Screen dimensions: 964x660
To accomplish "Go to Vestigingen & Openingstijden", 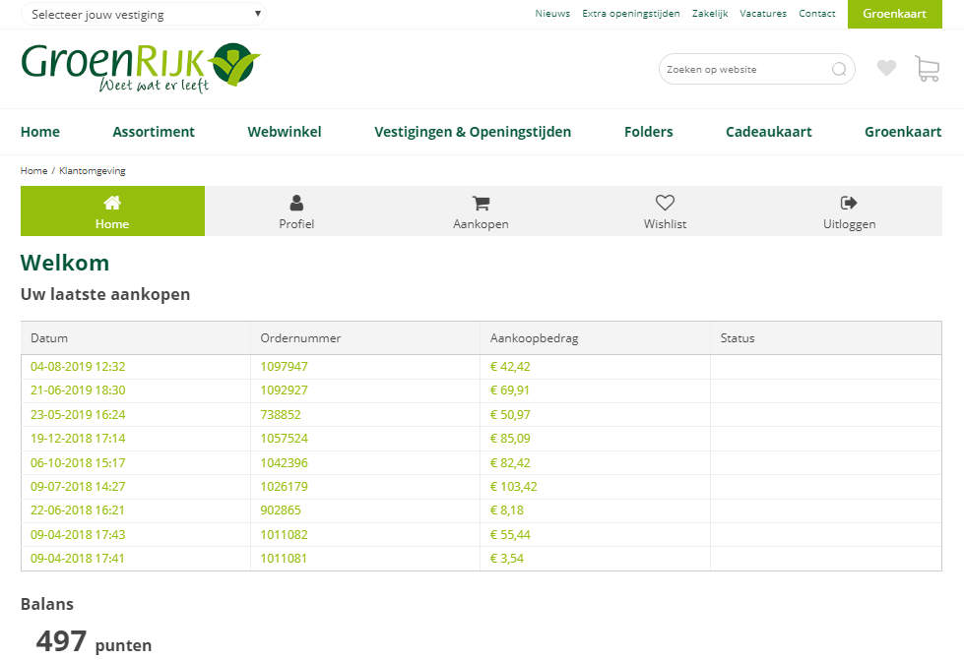I will tap(473, 132).
